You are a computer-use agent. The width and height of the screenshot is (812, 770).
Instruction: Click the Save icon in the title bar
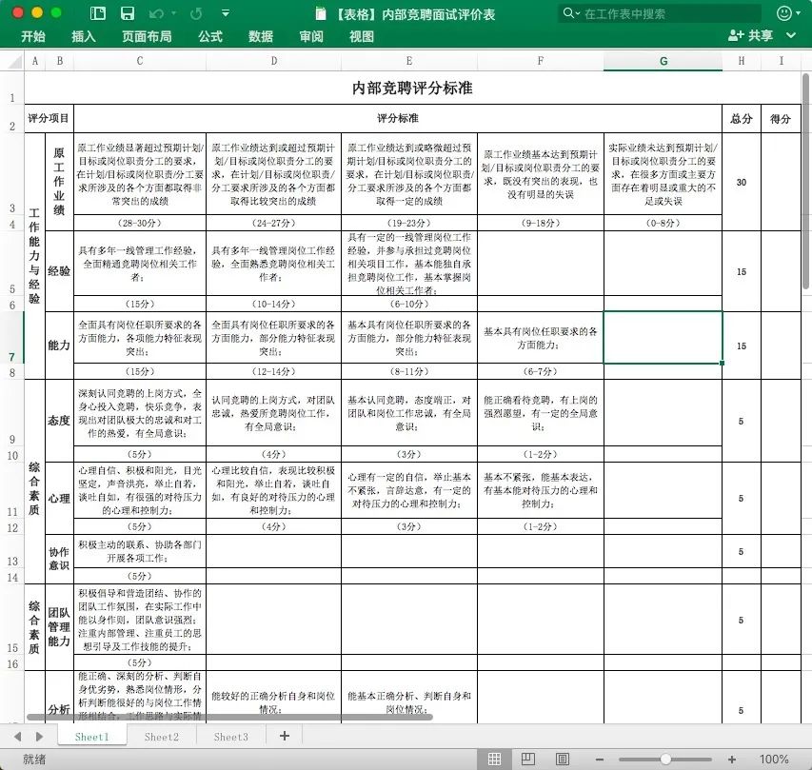coord(128,12)
